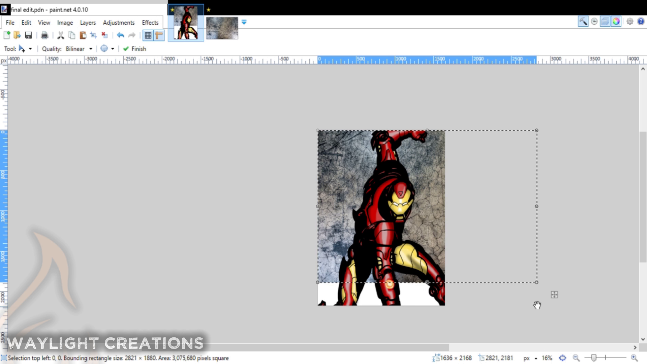Click the Print icon
The width and height of the screenshot is (647, 364).
[44, 35]
